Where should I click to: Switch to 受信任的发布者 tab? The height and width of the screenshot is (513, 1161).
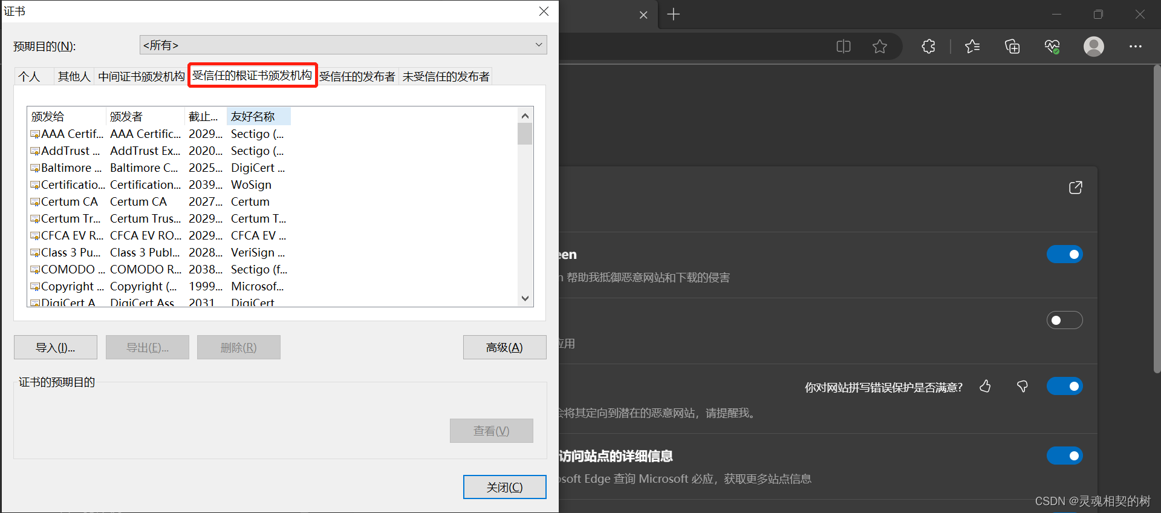(357, 77)
